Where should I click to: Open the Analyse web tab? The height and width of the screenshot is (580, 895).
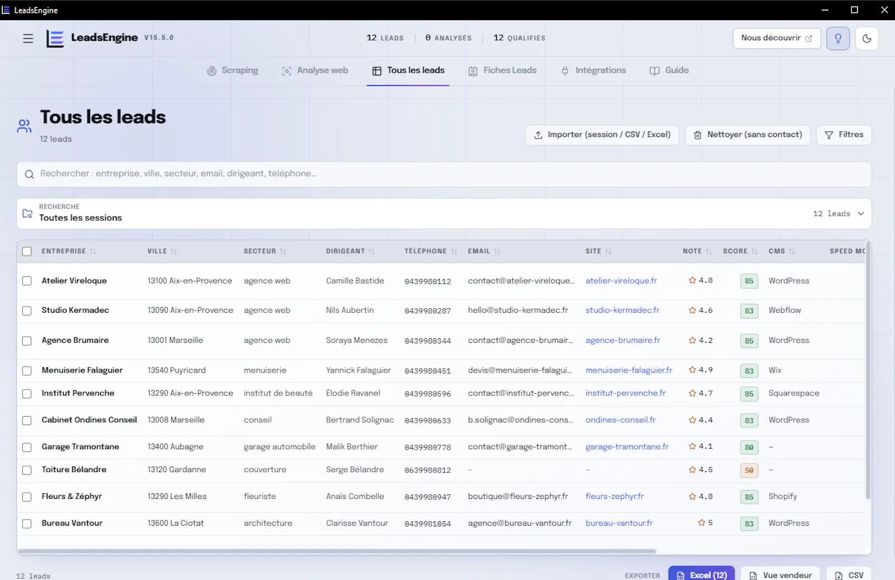tap(315, 70)
